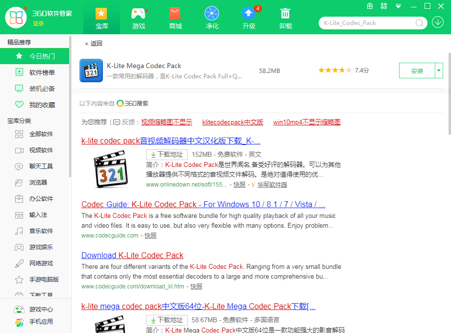Open 装机必备 in sidebar
The width and height of the screenshot is (451, 333).
click(34, 89)
